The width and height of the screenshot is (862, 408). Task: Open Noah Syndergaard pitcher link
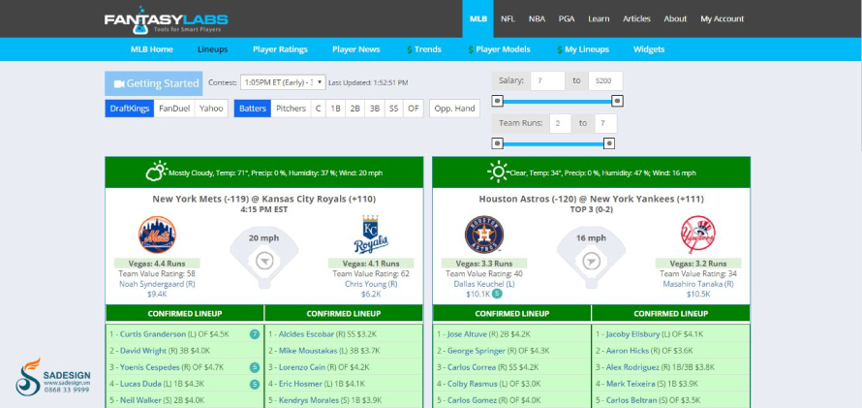tap(157, 284)
